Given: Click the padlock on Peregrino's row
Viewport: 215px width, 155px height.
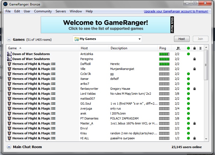Looking at the screenshot, I should [x=195, y=59].
